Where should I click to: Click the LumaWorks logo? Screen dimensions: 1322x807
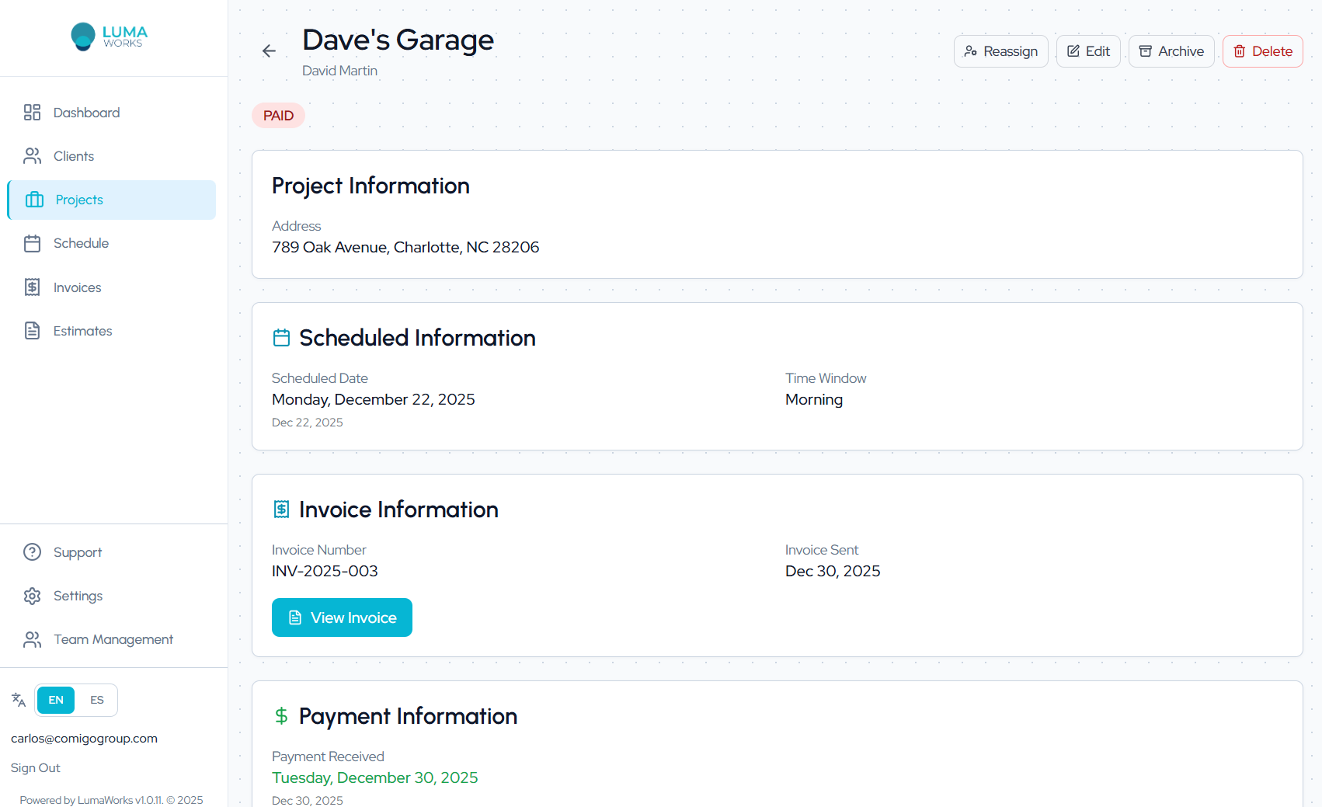108,37
